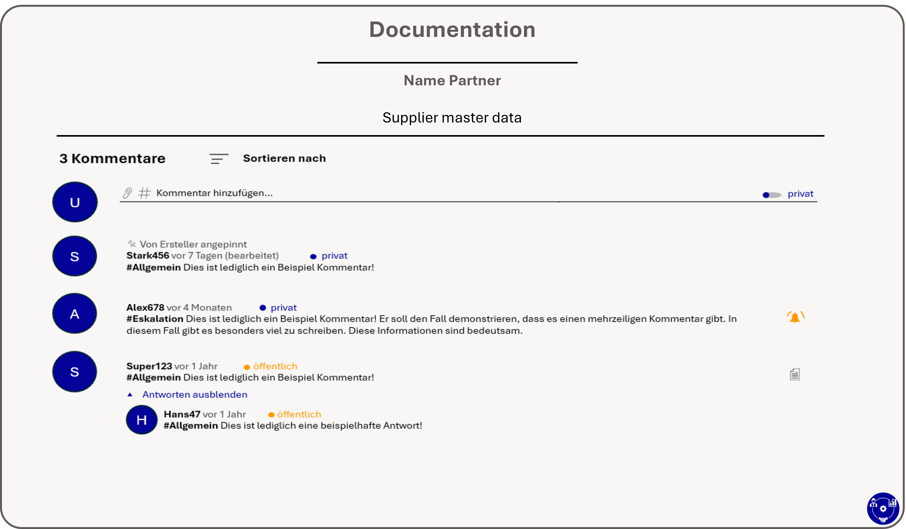The image size is (906, 529).
Task: Click the username 'Super123'
Action: click(x=149, y=366)
